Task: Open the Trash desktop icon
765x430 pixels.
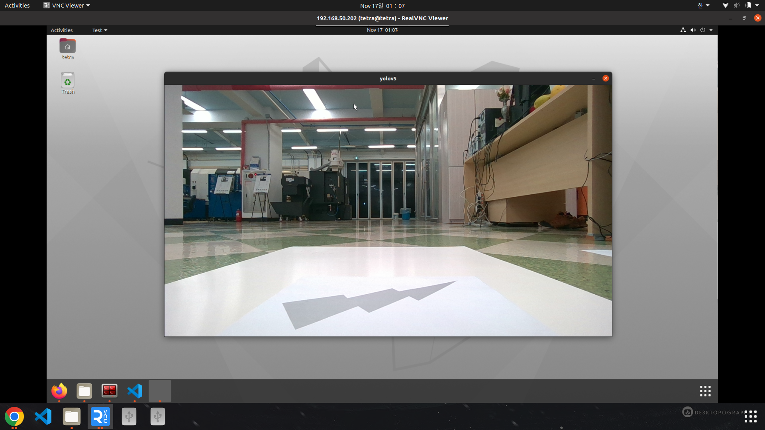Action: click(x=67, y=81)
